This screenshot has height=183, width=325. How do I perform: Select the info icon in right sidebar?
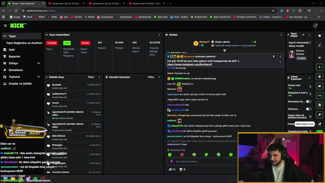(319, 36)
